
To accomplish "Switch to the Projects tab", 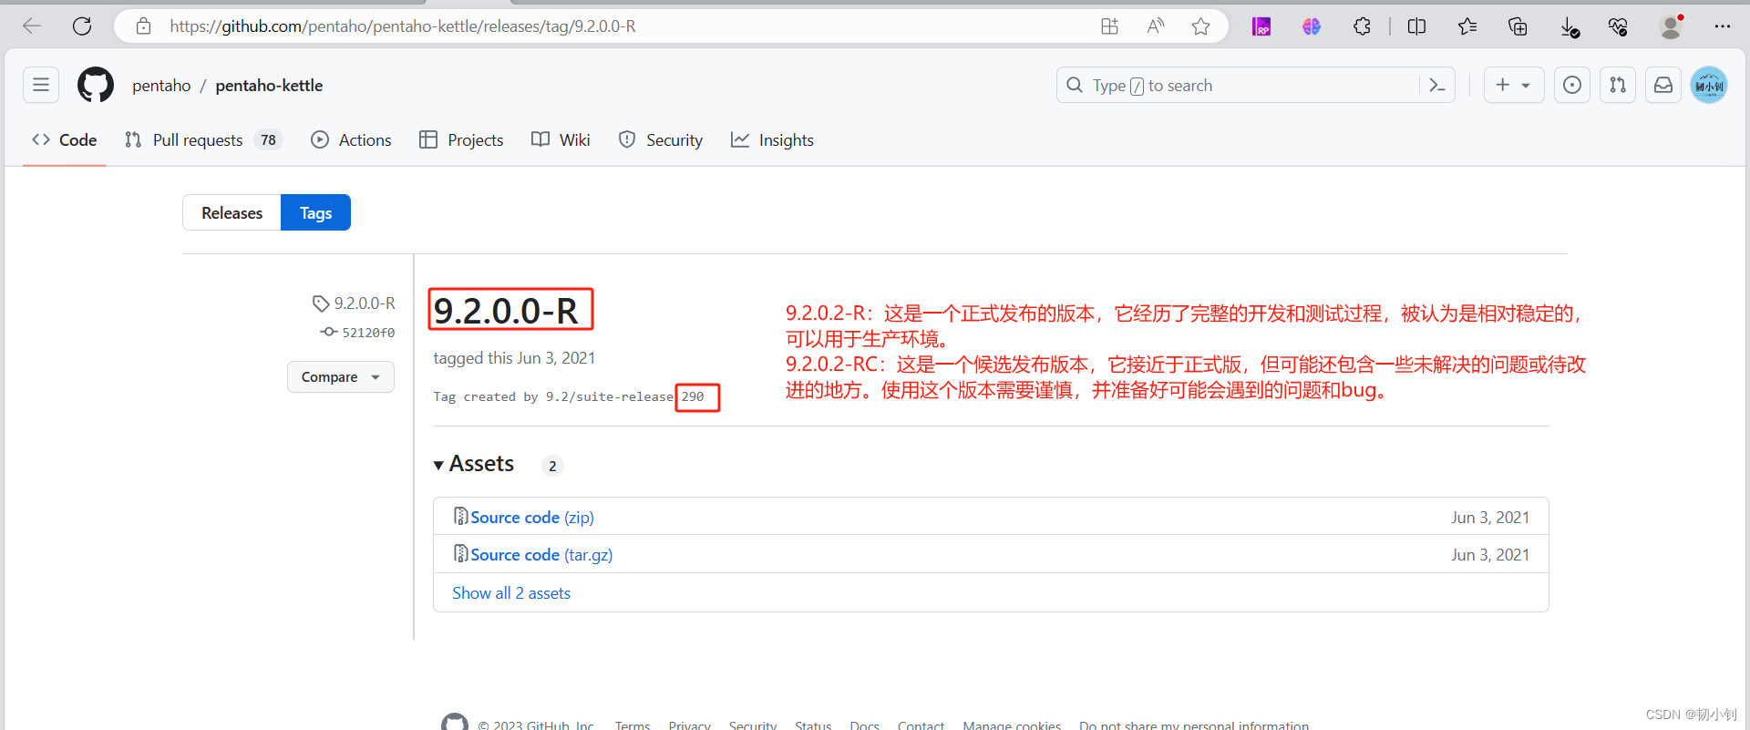I will coord(461,139).
